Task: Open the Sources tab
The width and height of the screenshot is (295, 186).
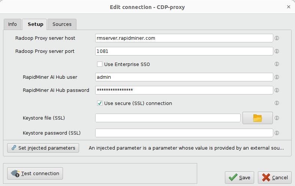Action: [x=62, y=24]
